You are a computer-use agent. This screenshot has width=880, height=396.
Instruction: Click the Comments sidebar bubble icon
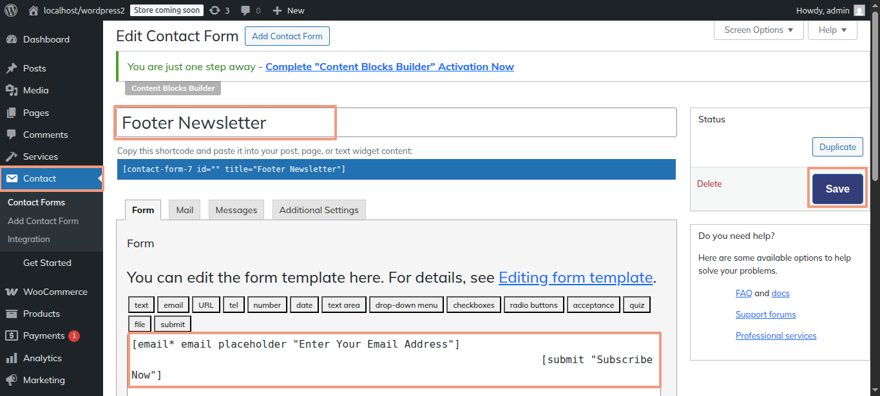click(x=12, y=135)
